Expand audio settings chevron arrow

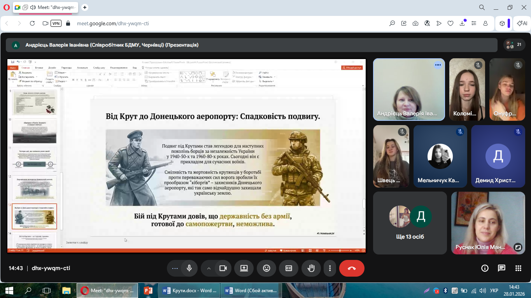click(209, 268)
